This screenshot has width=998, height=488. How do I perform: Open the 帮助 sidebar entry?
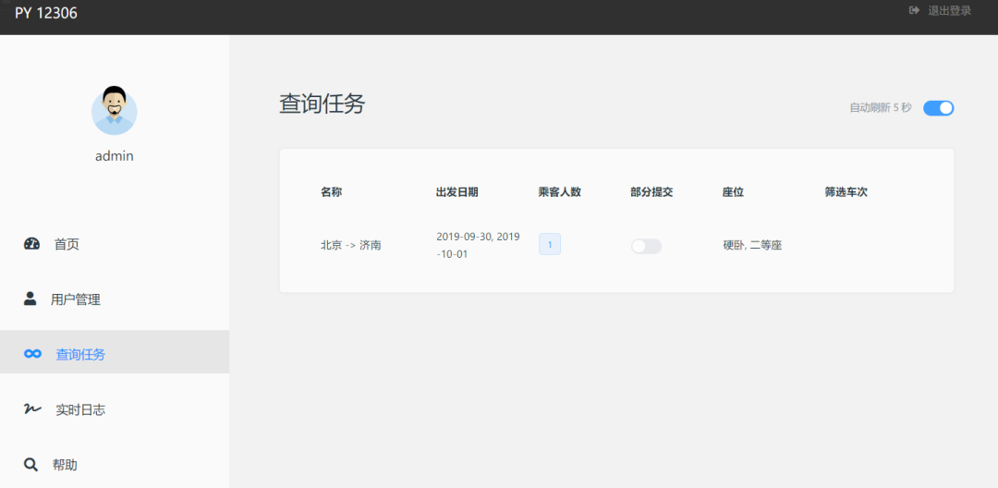click(65, 465)
